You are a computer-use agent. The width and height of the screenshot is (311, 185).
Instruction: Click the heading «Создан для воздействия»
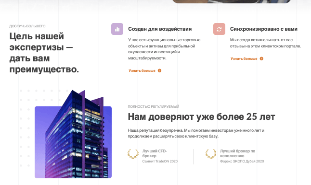[x=160, y=29]
